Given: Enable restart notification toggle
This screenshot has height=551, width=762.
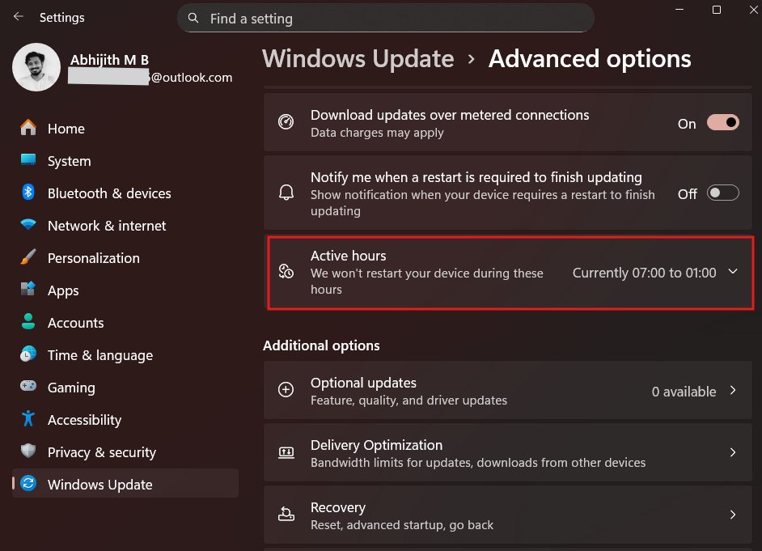Looking at the screenshot, I should [x=722, y=193].
